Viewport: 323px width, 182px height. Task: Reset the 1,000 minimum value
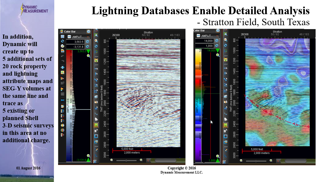coord(217,46)
